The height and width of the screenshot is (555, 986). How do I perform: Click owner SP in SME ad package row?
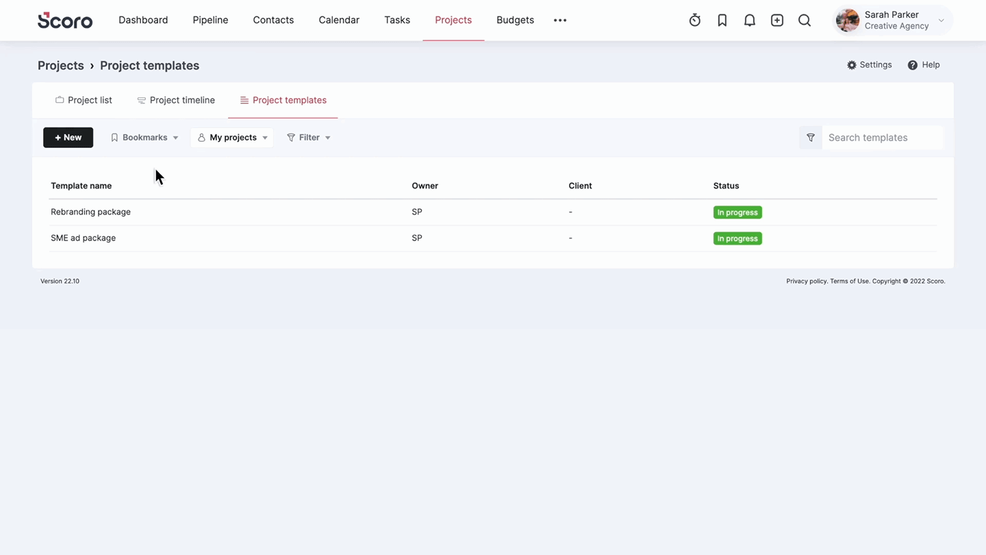coord(417,238)
